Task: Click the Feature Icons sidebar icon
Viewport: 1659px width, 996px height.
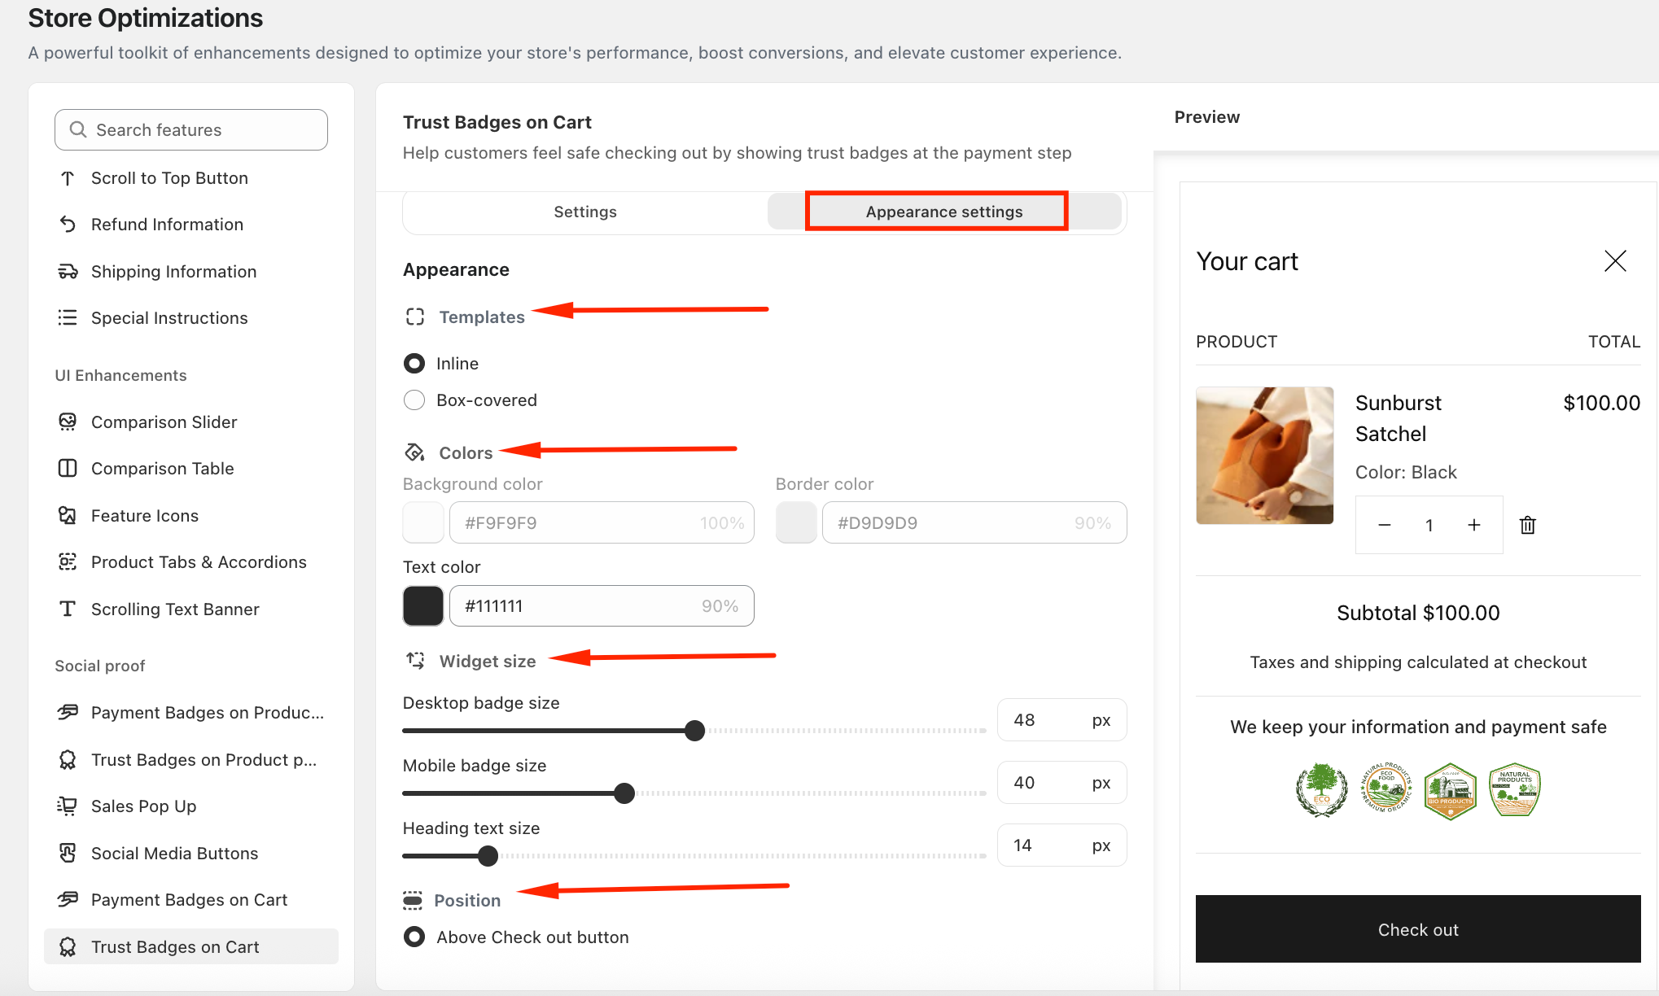Action: click(x=68, y=515)
